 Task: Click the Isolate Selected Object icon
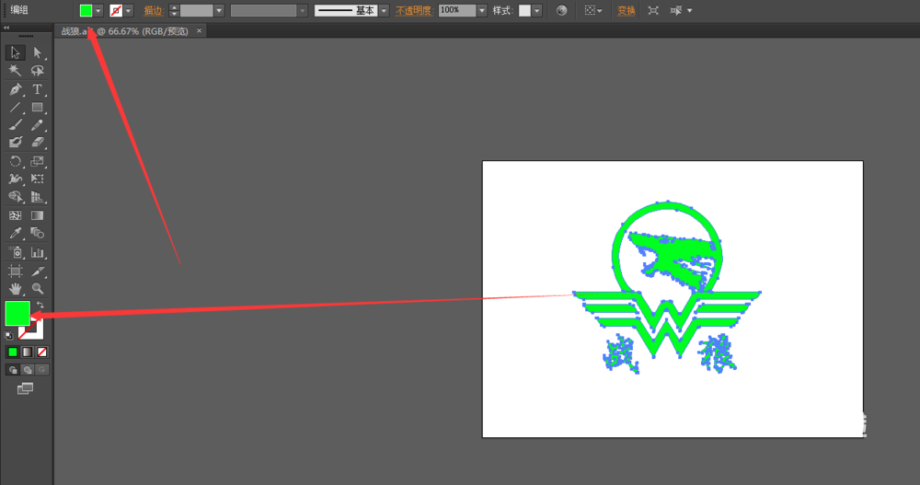(x=653, y=10)
